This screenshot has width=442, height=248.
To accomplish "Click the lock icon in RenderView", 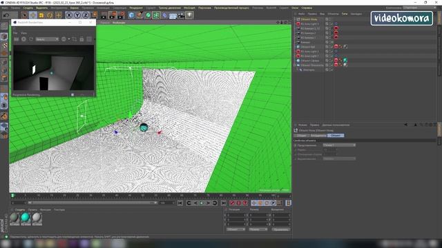I will point(81,39).
